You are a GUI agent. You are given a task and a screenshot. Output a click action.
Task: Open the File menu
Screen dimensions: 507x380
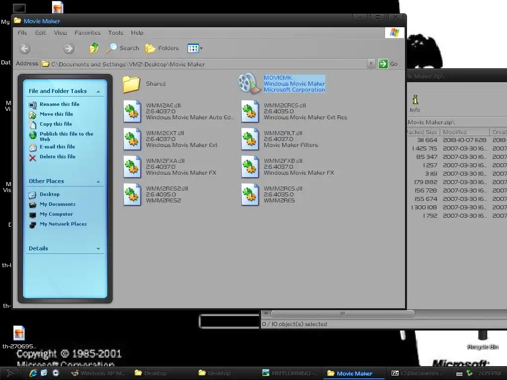[x=23, y=33]
